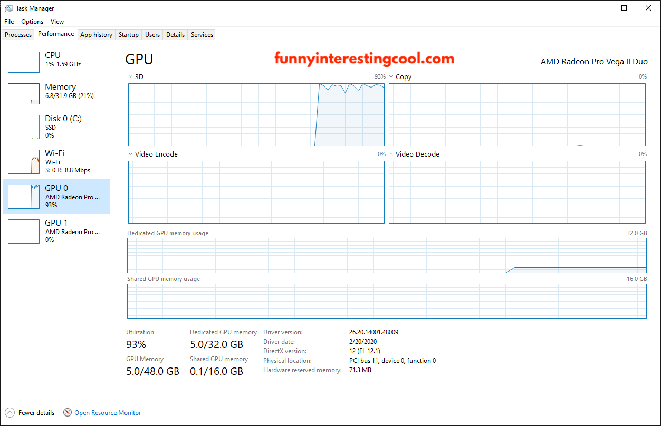Click the Dedicated GPU memory 5.0/32.0 GB value
The width and height of the screenshot is (661, 426).
(x=217, y=345)
